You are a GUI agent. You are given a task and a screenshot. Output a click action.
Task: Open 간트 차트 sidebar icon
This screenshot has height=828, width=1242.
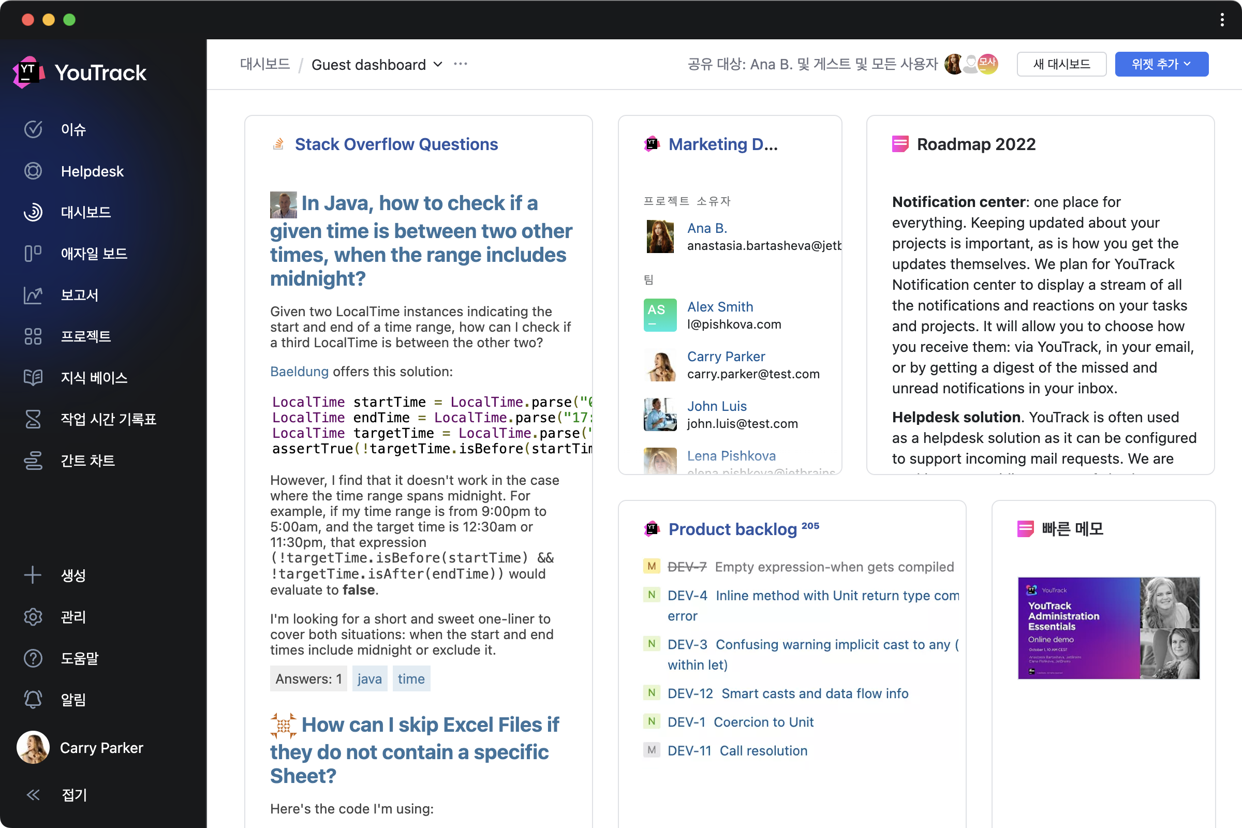point(33,460)
